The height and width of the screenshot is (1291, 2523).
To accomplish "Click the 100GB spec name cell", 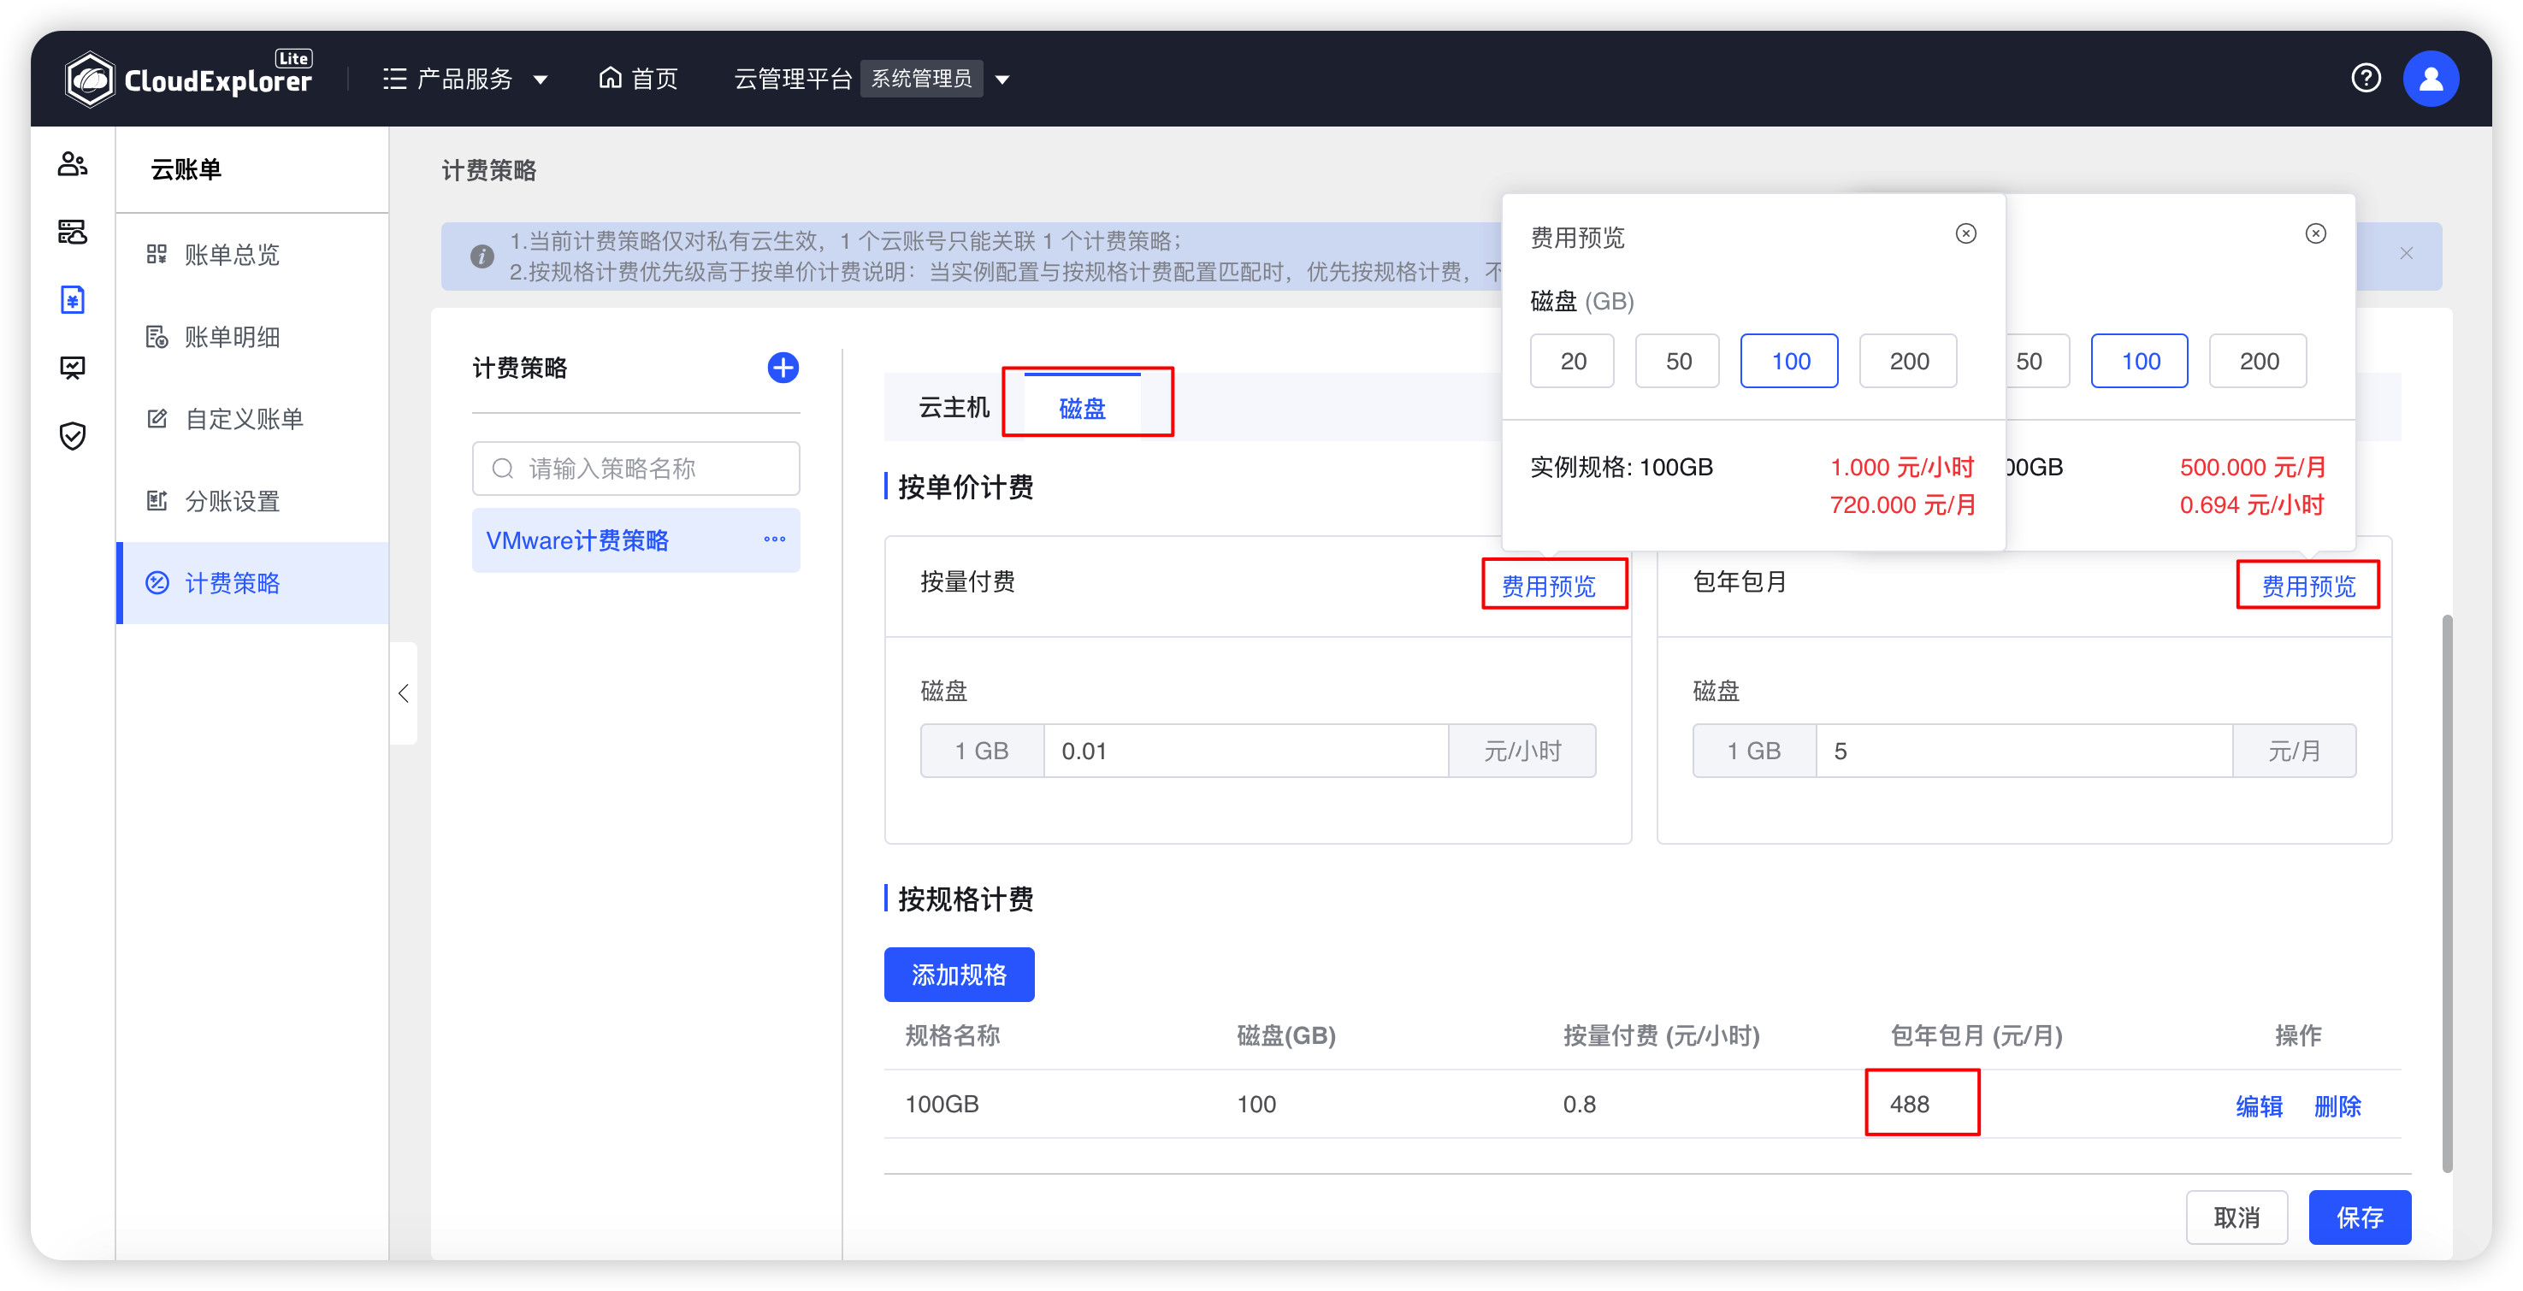I will click(x=942, y=1104).
